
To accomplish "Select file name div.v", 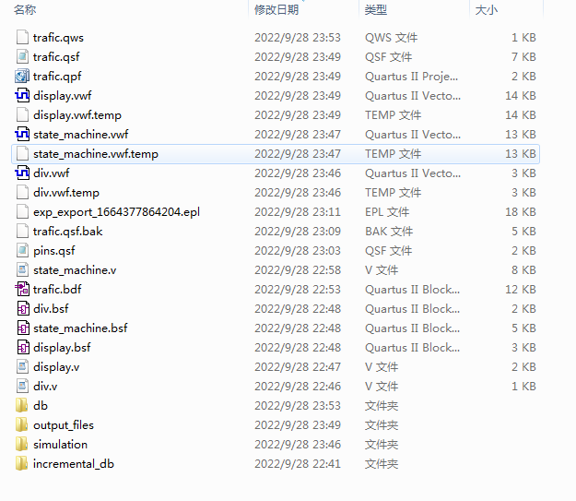I will [45, 387].
